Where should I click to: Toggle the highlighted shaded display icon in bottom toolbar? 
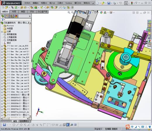[68, 125]
